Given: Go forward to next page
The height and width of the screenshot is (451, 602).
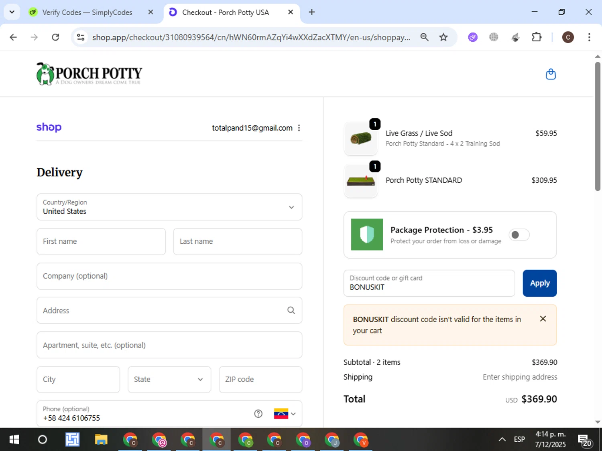Looking at the screenshot, I should tap(34, 37).
